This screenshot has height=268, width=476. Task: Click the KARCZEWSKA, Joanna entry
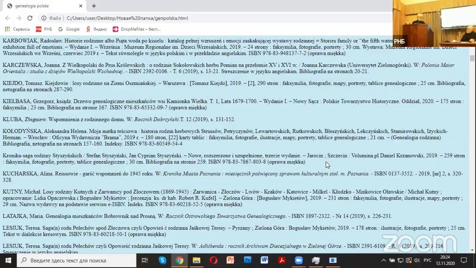pos(228,68)
